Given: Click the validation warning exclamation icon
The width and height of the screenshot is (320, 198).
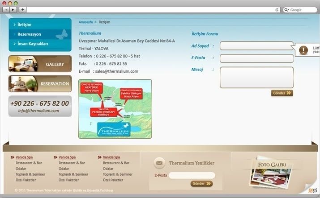Looking at the screenshot, I should [303, 50].
